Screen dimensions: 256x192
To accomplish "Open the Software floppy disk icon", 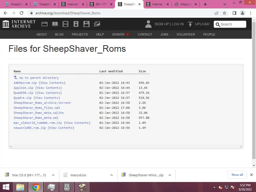I will [86, 24].
